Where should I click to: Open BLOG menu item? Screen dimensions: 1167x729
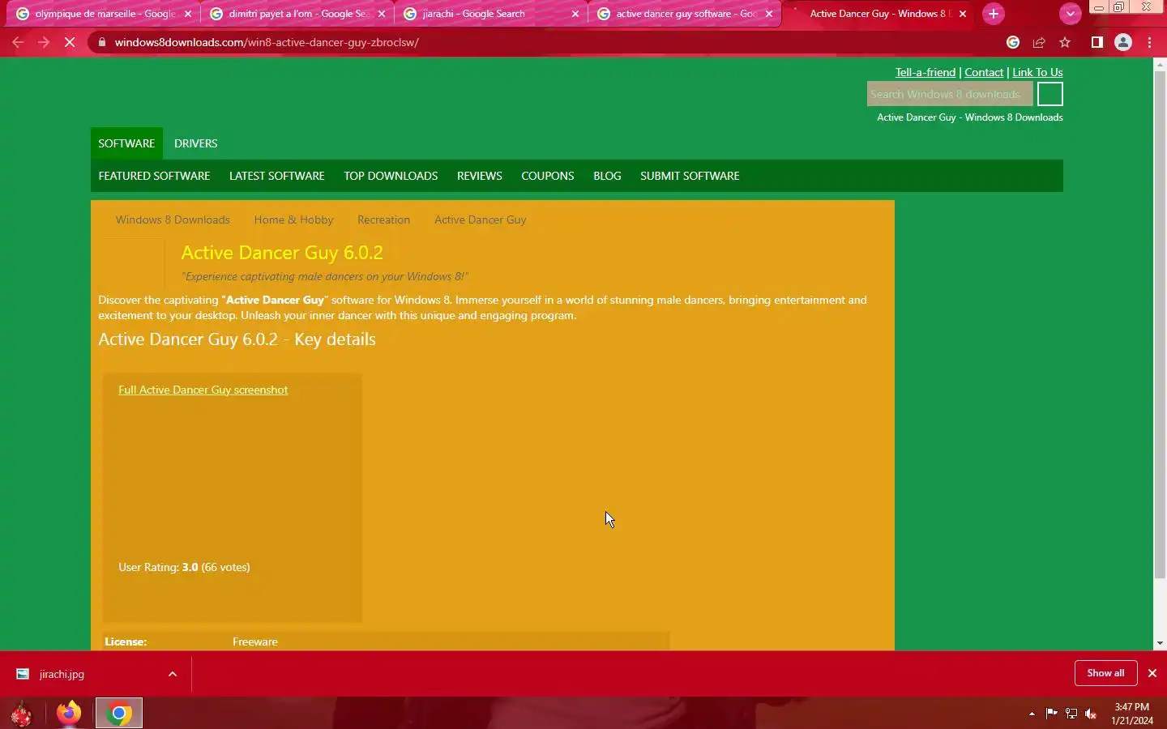pos(607,176)
